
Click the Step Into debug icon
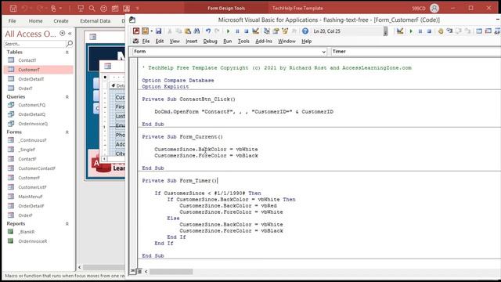point(449,31)
